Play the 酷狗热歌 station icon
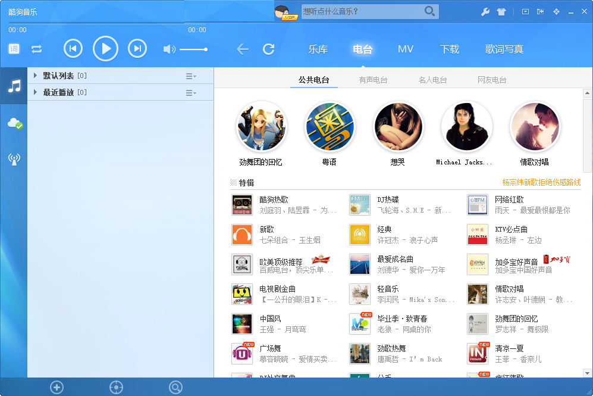593x396 pixels. tap(242, 205)
